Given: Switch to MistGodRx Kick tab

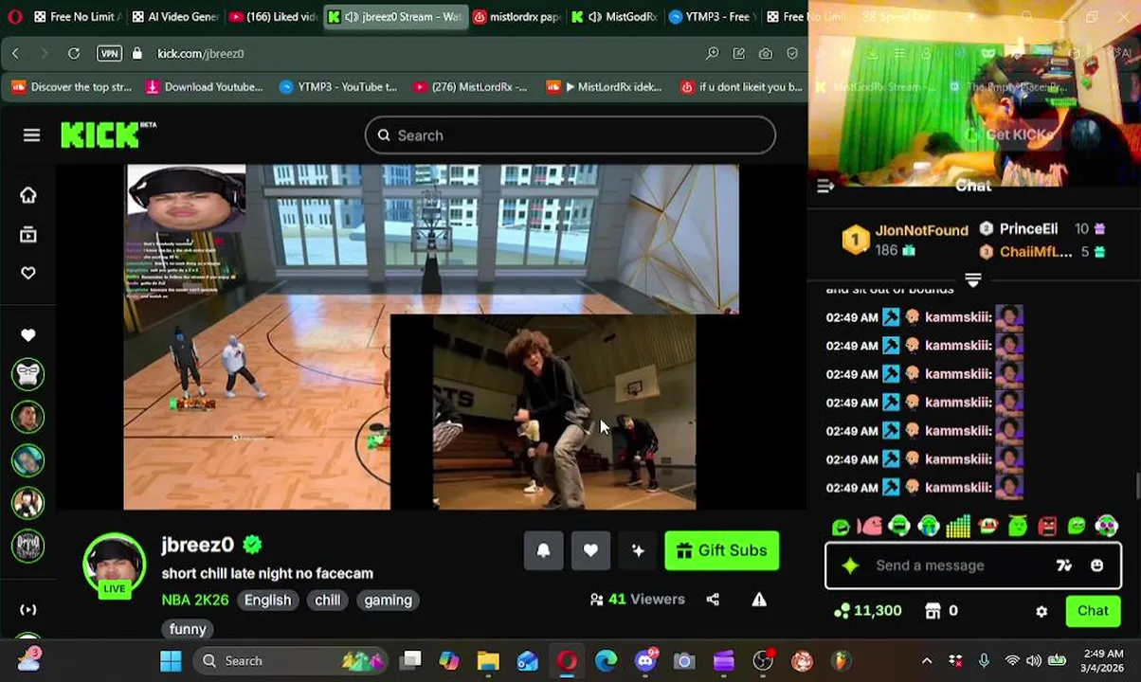Looking at the screenshot, I should pos(614,17).
